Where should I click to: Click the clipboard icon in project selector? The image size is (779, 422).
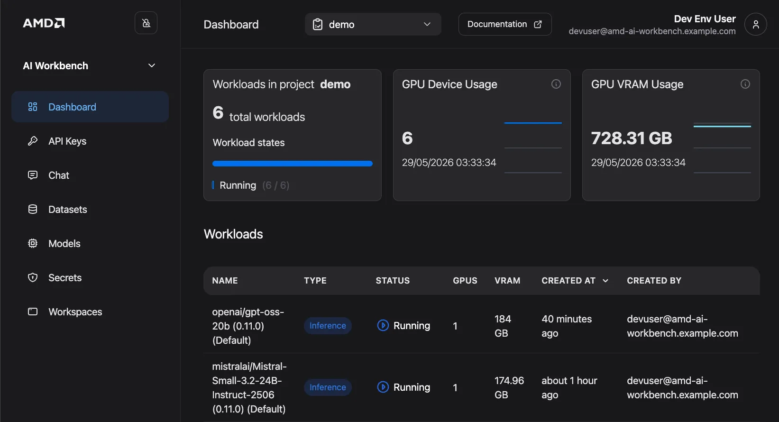pyautogui.click(x=318, y=24)
